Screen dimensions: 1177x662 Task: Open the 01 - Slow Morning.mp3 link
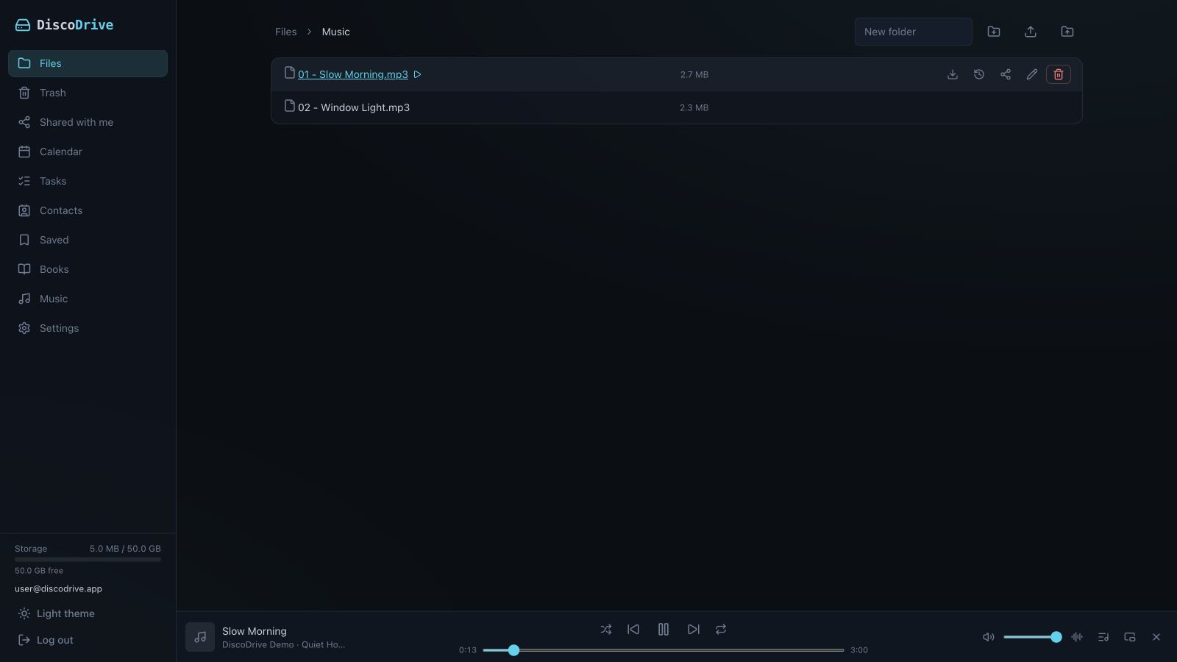point(353,74)
